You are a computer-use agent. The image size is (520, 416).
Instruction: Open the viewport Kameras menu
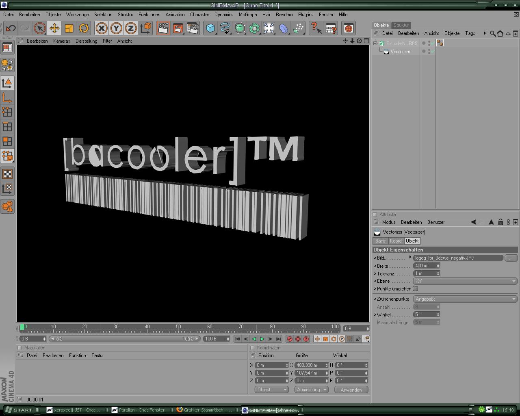click(61, 41)
